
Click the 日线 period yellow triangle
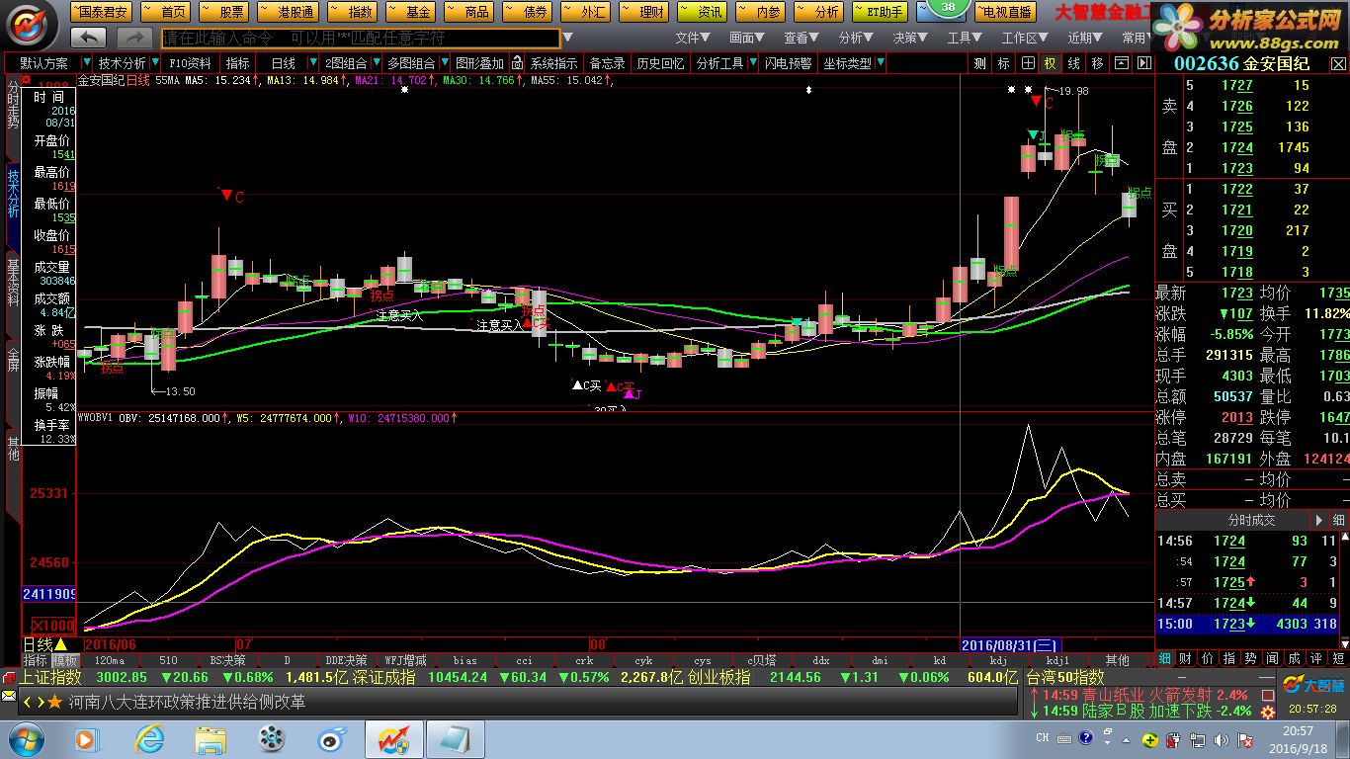coord(61,643)
